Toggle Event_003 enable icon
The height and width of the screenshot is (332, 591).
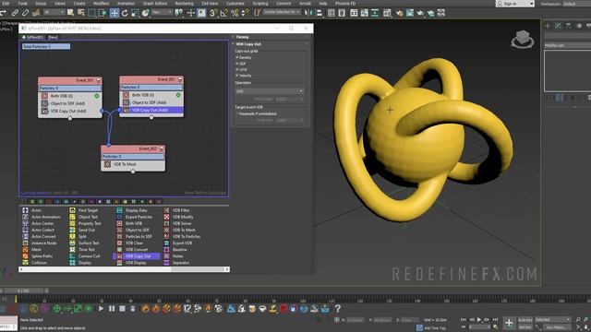point(180,79)
